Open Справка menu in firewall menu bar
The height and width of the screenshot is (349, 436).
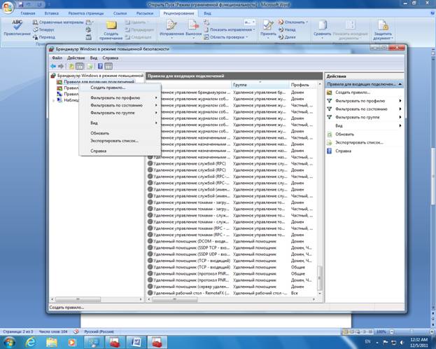pos(111,58)
